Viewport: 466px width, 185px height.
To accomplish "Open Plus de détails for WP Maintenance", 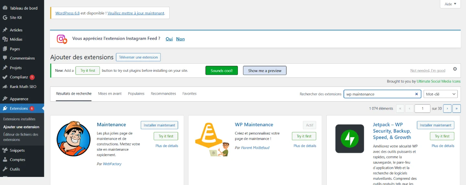I will tap(305, 146).
